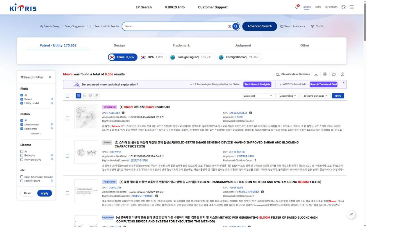Click the KIPRIS logo
The image size is (407, 252).
pos(23,7)
